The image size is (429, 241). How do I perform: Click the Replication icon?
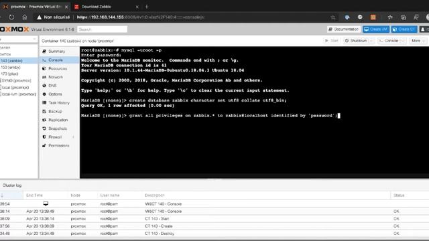point(44,120)
